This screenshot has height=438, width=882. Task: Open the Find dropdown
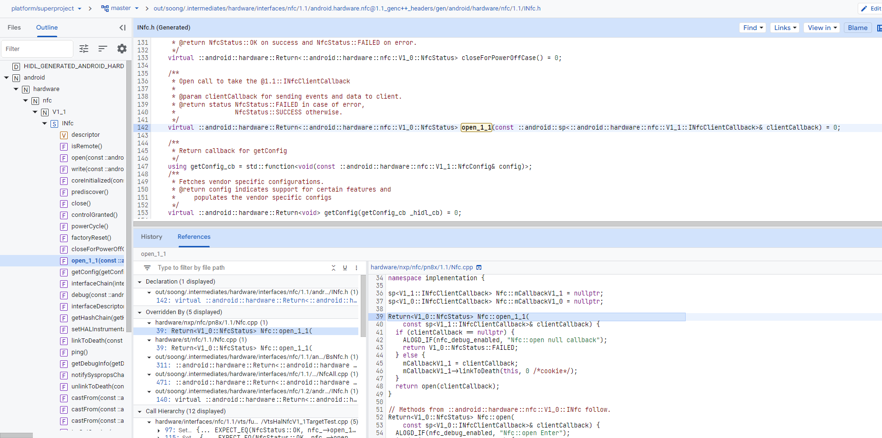752,28
